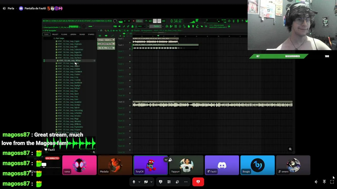Mute Track 5 using its dot toggle
The width and height of the screenshot is (337, 189).
130,68
